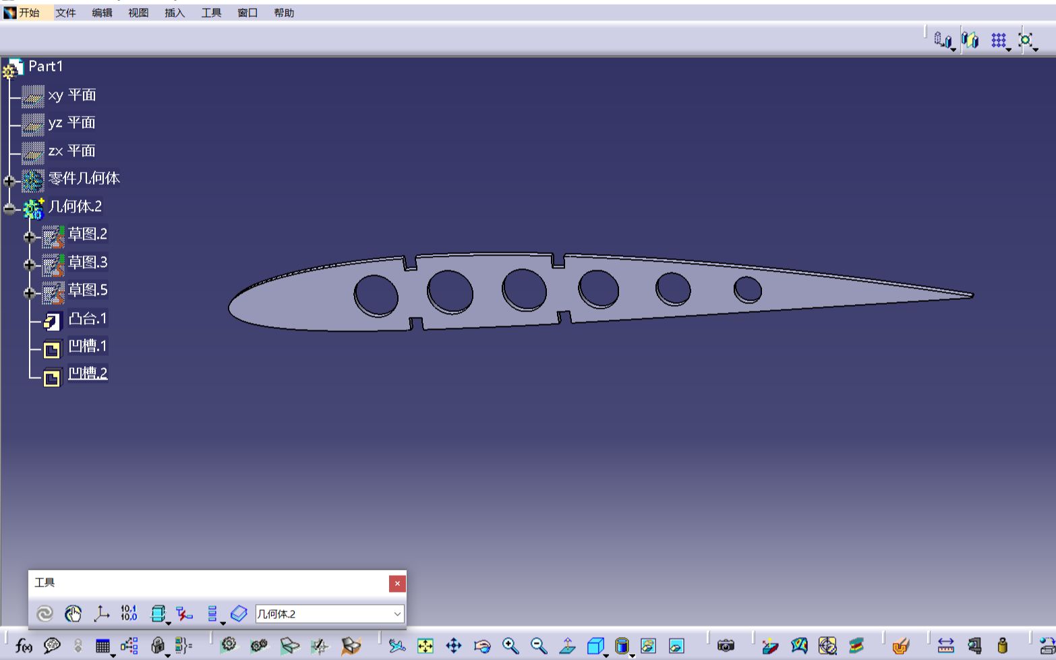This screenshot has width=1056, height=660.
Task: Open the 开始 menu
Action: point(28,13)
